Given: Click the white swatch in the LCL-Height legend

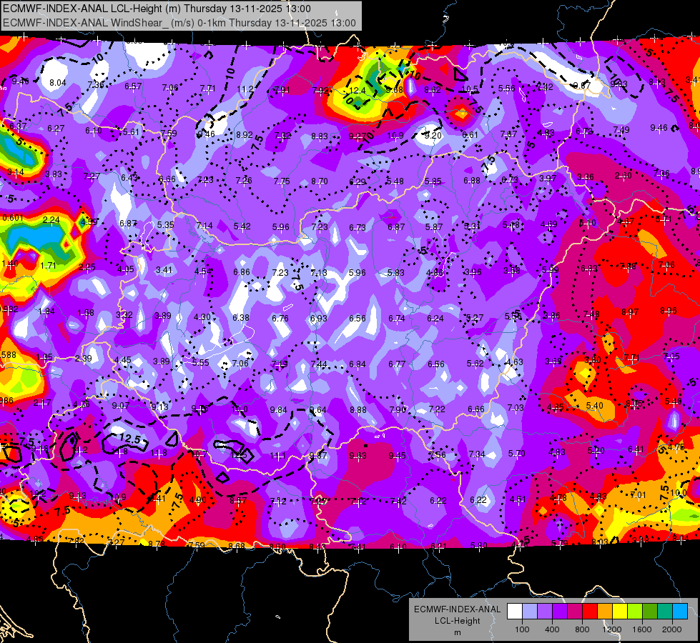Looking at the screenshot, I should 515,612.
